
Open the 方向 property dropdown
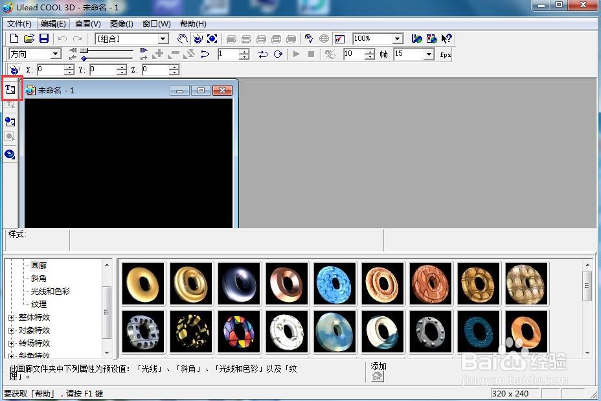[x=56, y=54]
